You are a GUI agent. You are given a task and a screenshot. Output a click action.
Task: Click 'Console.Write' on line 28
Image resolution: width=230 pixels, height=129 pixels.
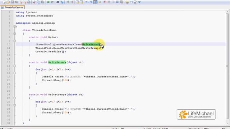pyautogui.click(x=52, y=109)
